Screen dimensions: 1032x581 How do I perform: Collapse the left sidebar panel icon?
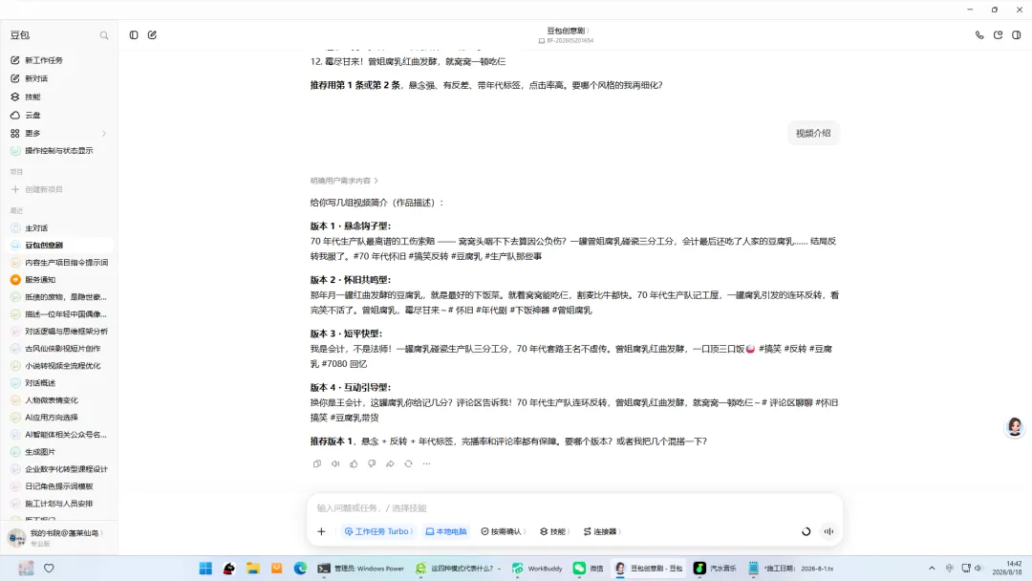134,34
